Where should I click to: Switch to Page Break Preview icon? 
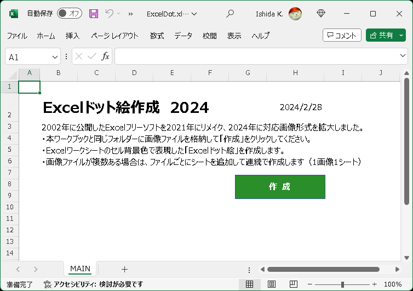pos(294,284)
